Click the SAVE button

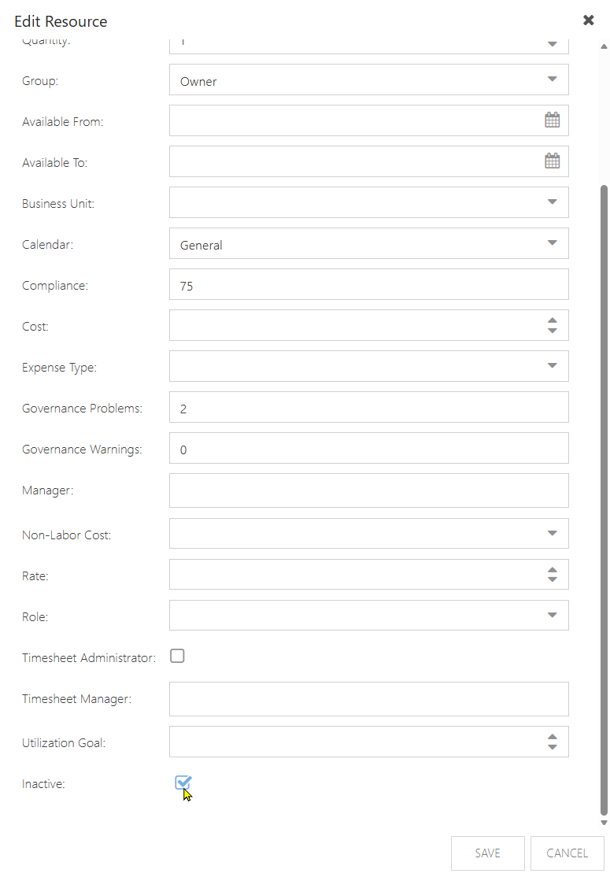point(487,853)
